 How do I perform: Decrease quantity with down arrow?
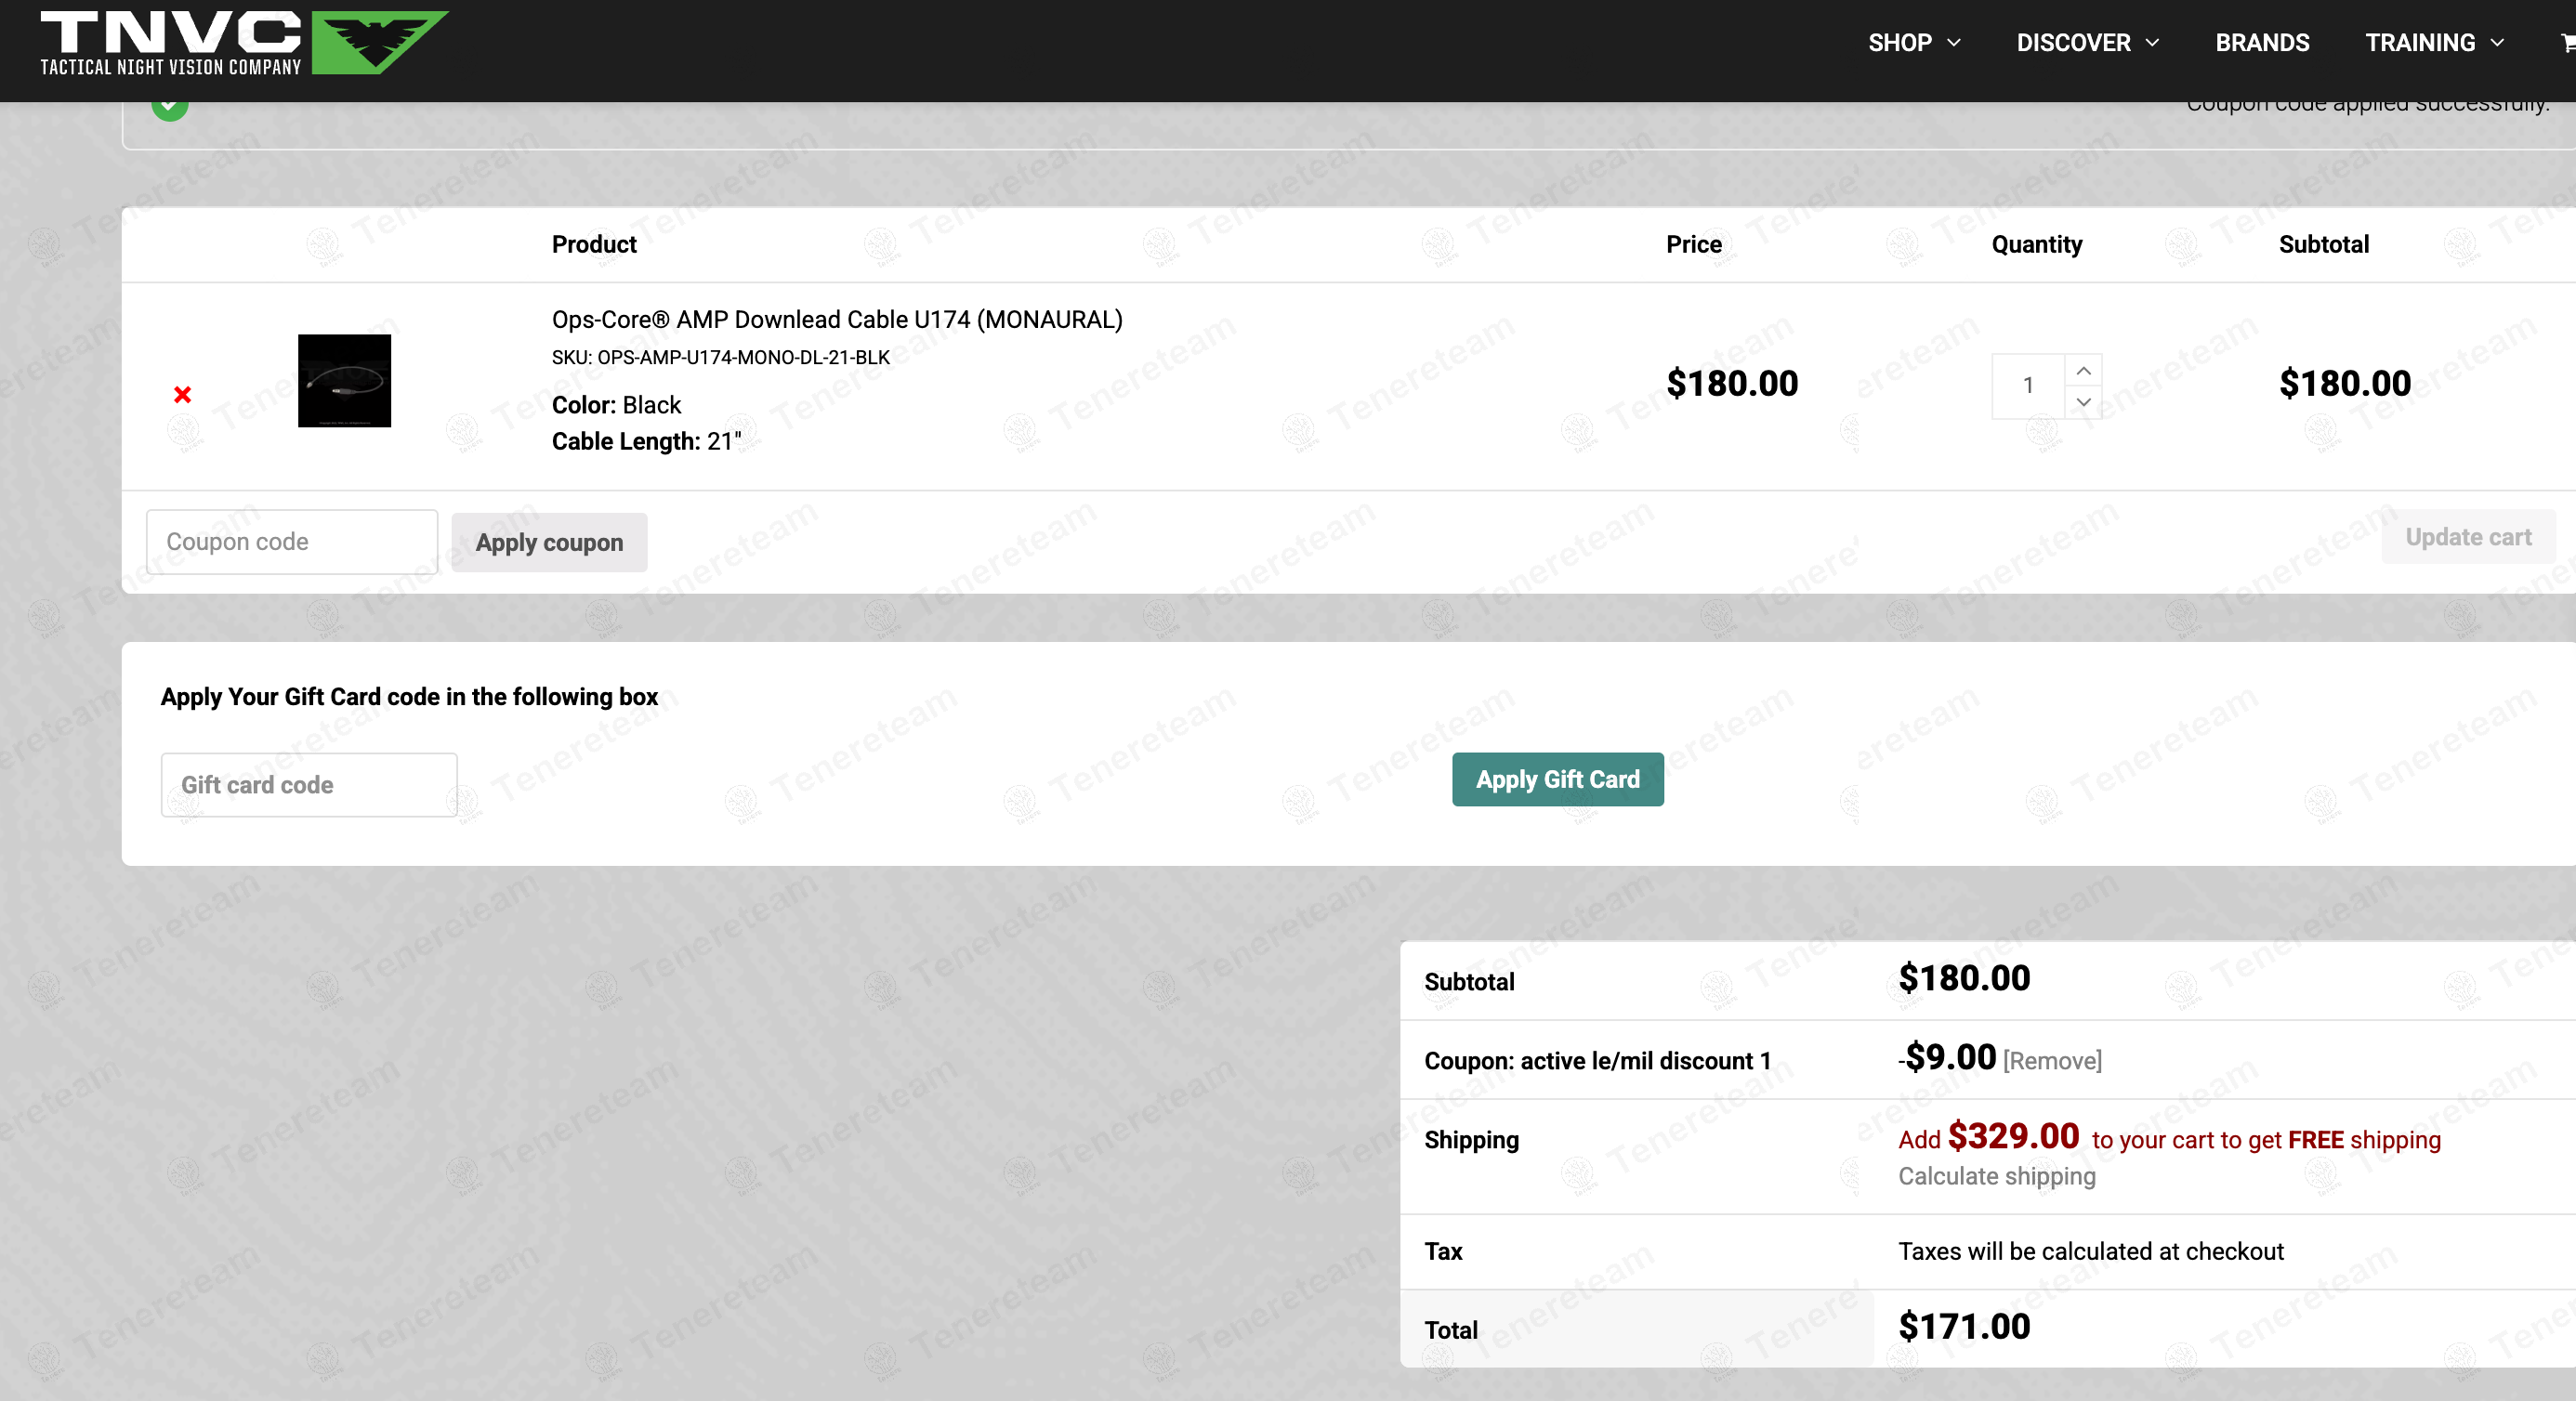pos(2083,402)
